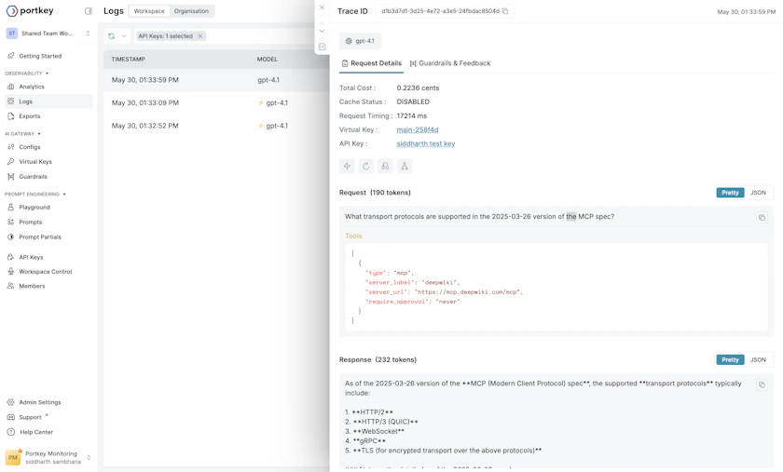Click the API Keys: 1 selected filter

165,36
